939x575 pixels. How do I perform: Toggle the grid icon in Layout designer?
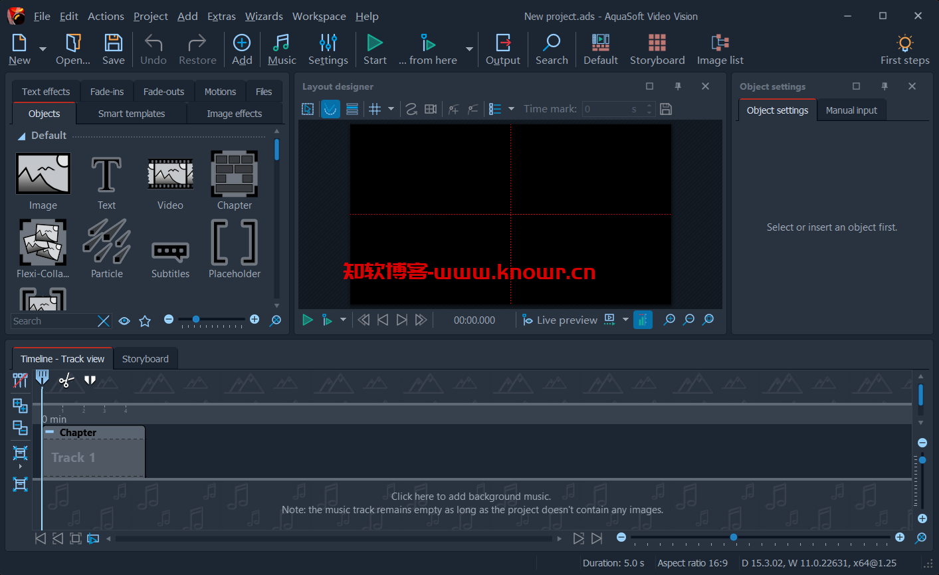point(375,109)
